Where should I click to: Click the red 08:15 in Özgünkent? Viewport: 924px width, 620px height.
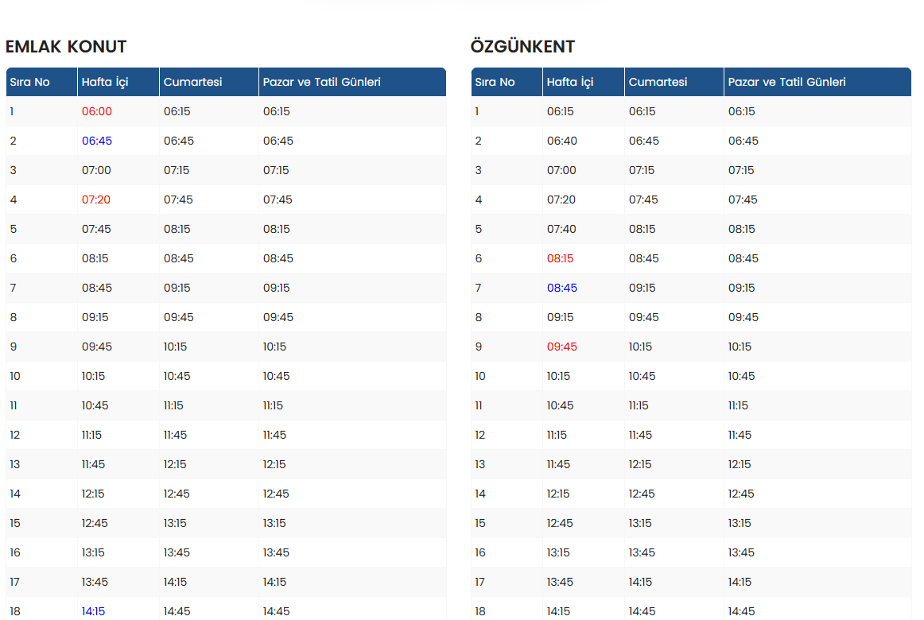560,258
